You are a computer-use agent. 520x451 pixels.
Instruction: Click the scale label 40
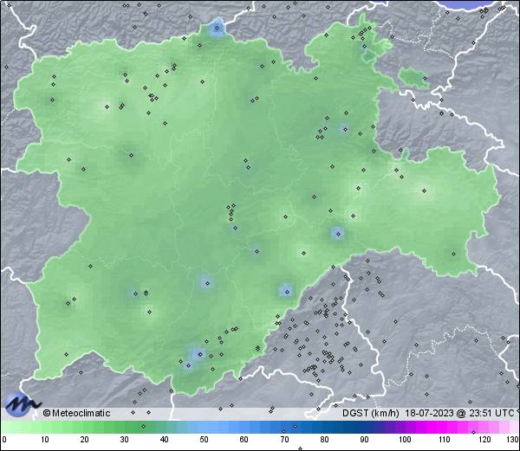coord(165,440)
